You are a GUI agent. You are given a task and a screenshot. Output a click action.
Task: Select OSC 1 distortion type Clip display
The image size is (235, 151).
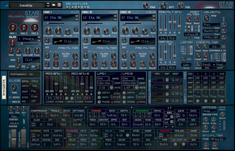pos(65,41)
